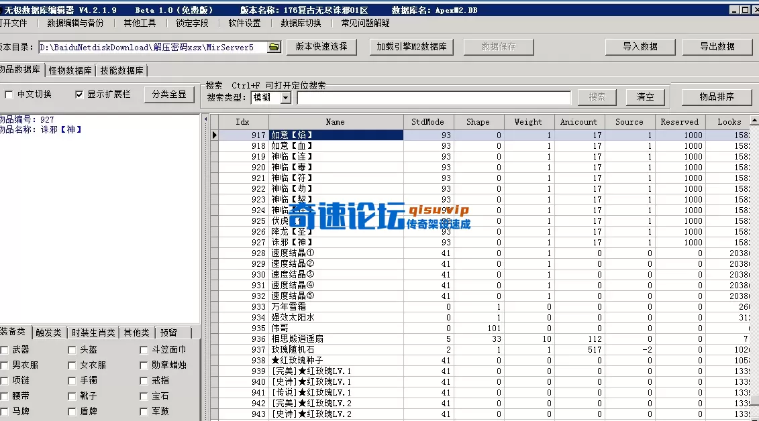Viewport: 759px width, 421px height.
Task: Switch to the 技能数据库 tab
Action: [121, 70]
